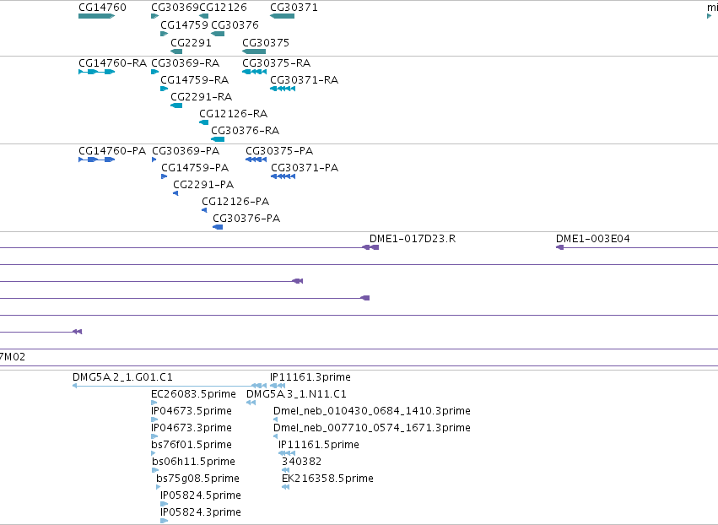
Task: Click transcript CG30371-RA
Action: (304, 79)
